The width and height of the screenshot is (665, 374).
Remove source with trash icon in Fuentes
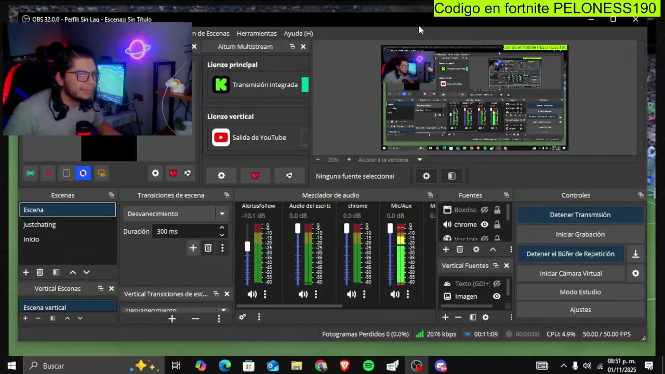(460, 250)
